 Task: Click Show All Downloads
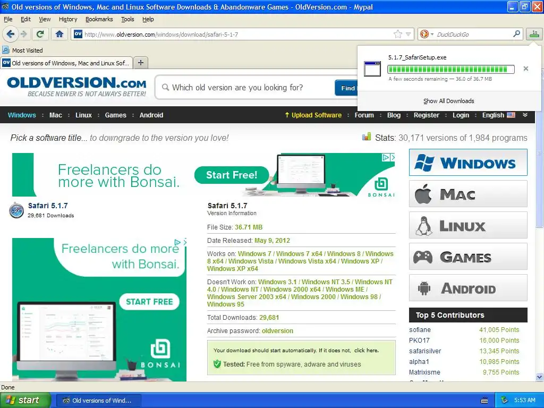pos(448,101)
